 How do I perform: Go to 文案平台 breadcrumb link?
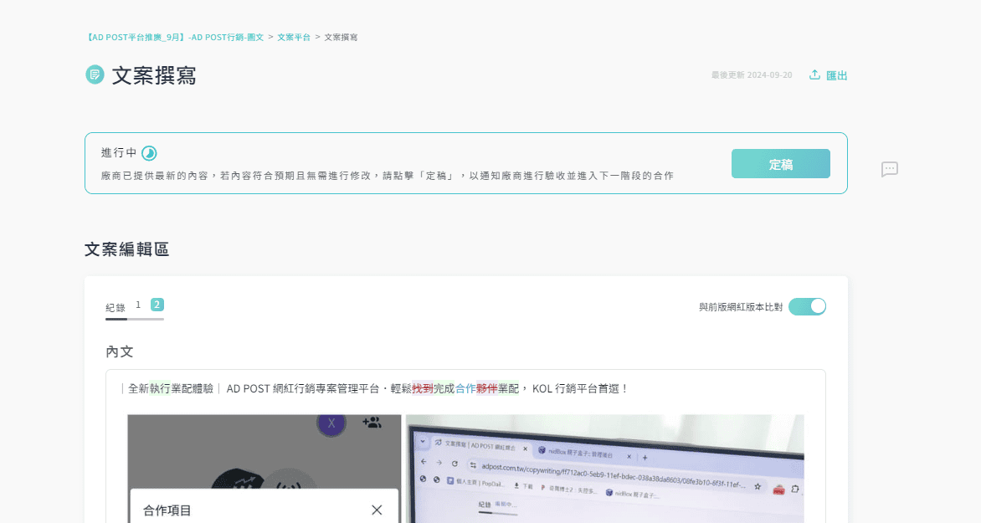(x=294, y=38)
